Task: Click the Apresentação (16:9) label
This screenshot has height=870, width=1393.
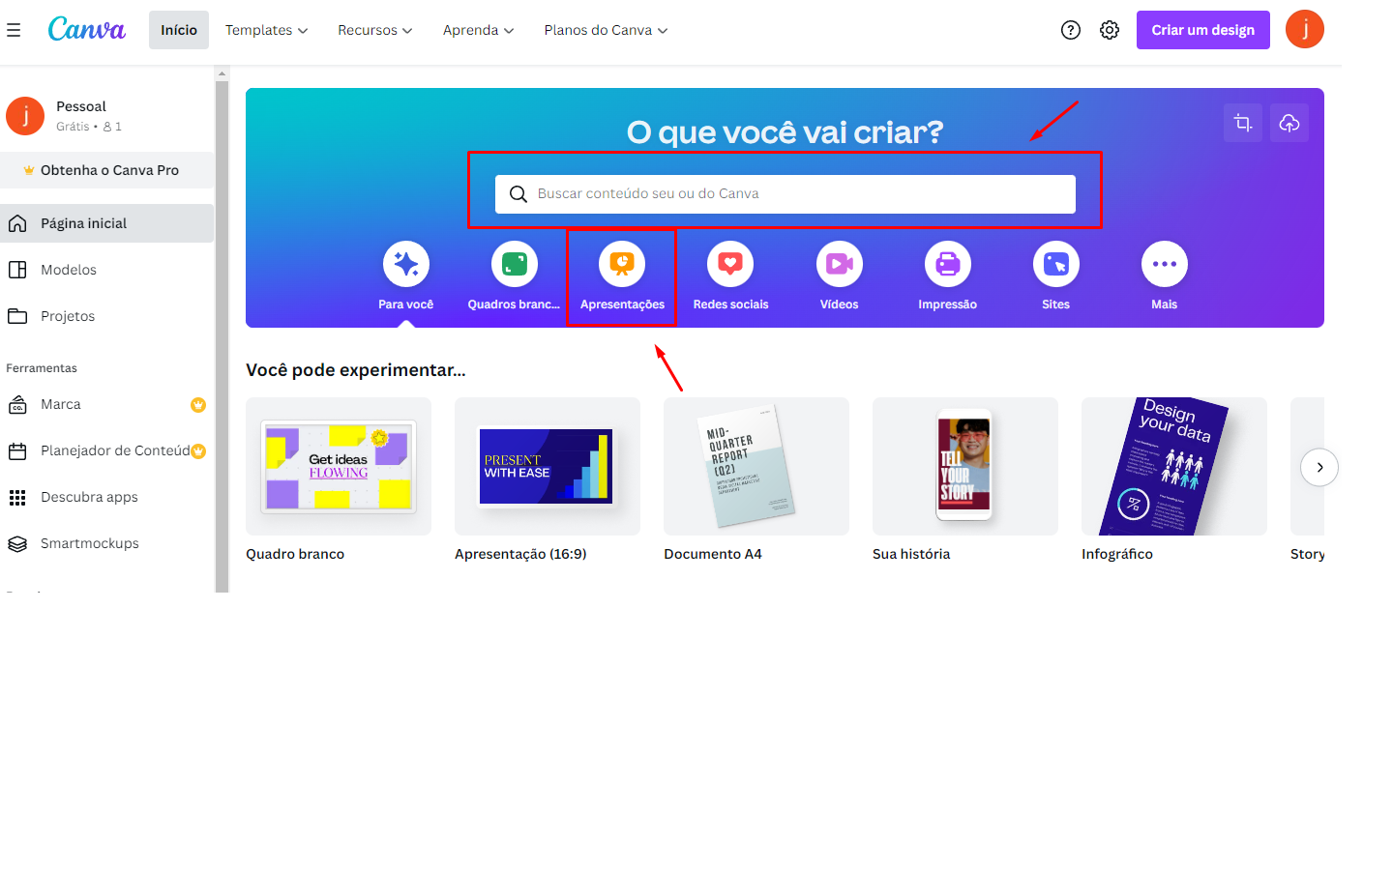Action: point(520,554)
